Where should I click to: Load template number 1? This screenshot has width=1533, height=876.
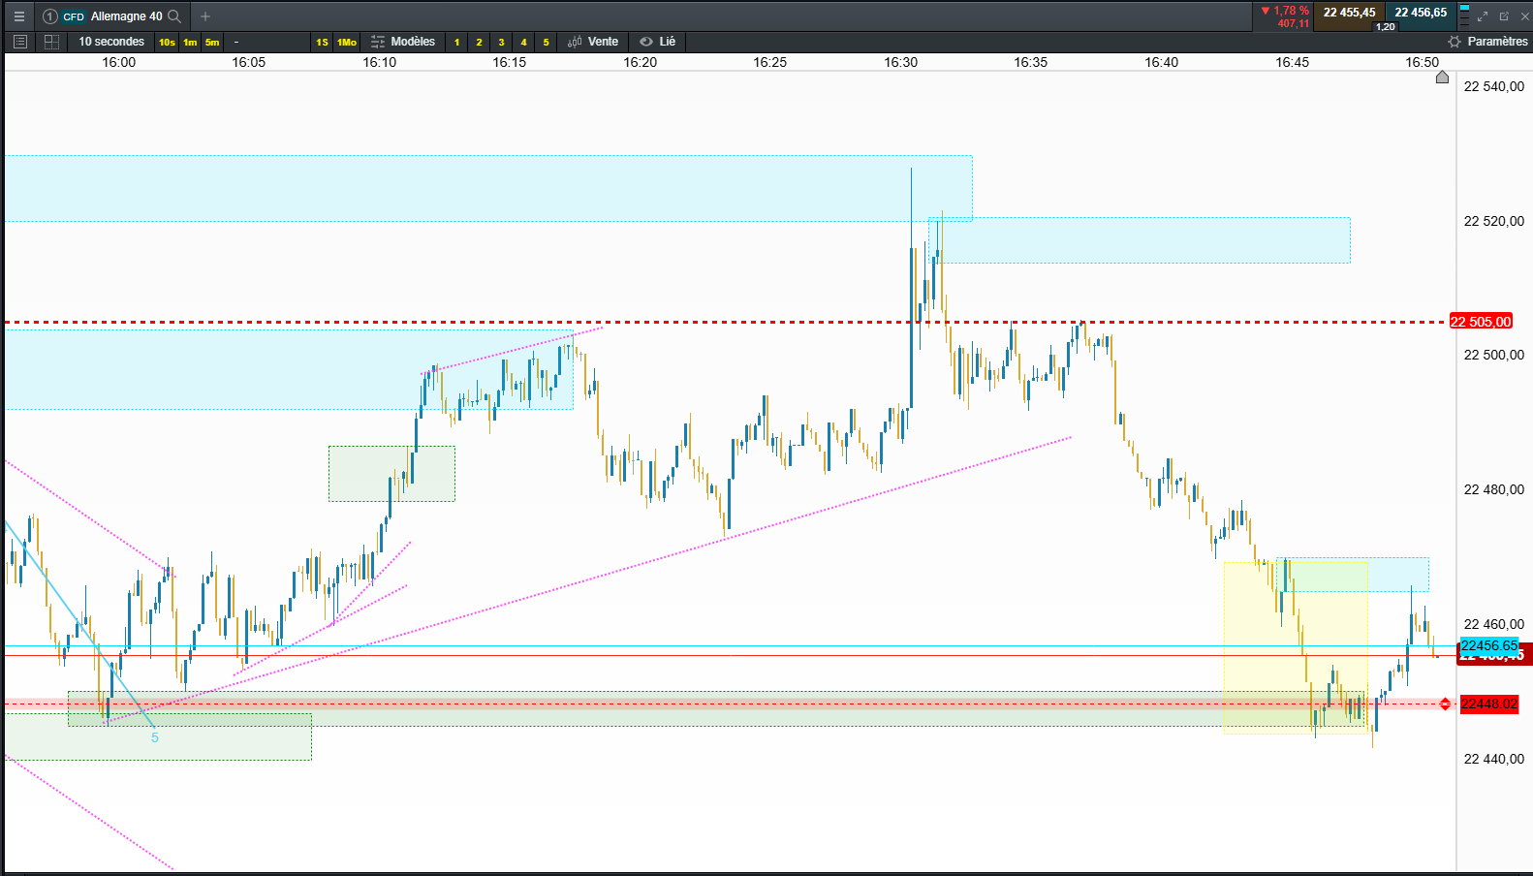[457, 42]
